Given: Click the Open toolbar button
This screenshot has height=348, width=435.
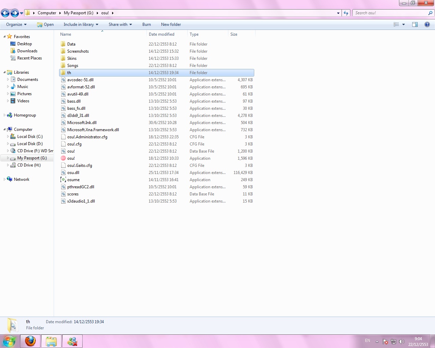Looking at the screenshot, I should 45,24.
